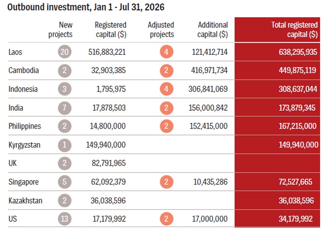Click the Registered capital ($) header
Screen dimensions: 325x233
click(111, 29)
